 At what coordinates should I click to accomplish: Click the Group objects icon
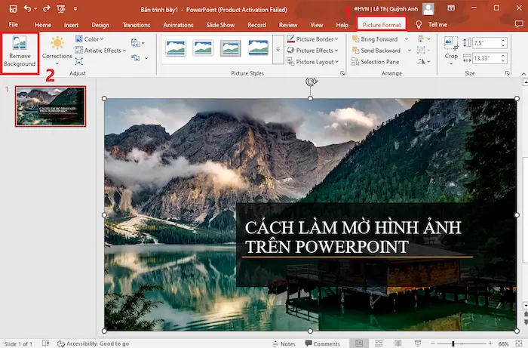424,50
